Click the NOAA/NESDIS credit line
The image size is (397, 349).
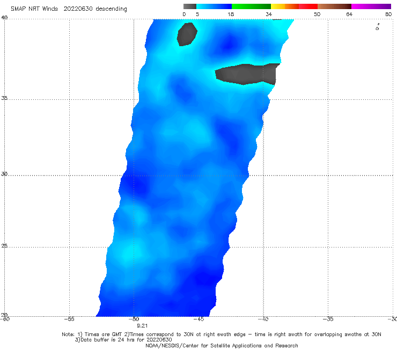tap(222, 345)
